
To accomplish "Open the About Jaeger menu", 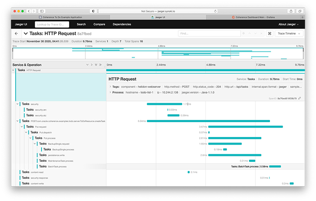I will pyautogui.click(x=288, y=24).
